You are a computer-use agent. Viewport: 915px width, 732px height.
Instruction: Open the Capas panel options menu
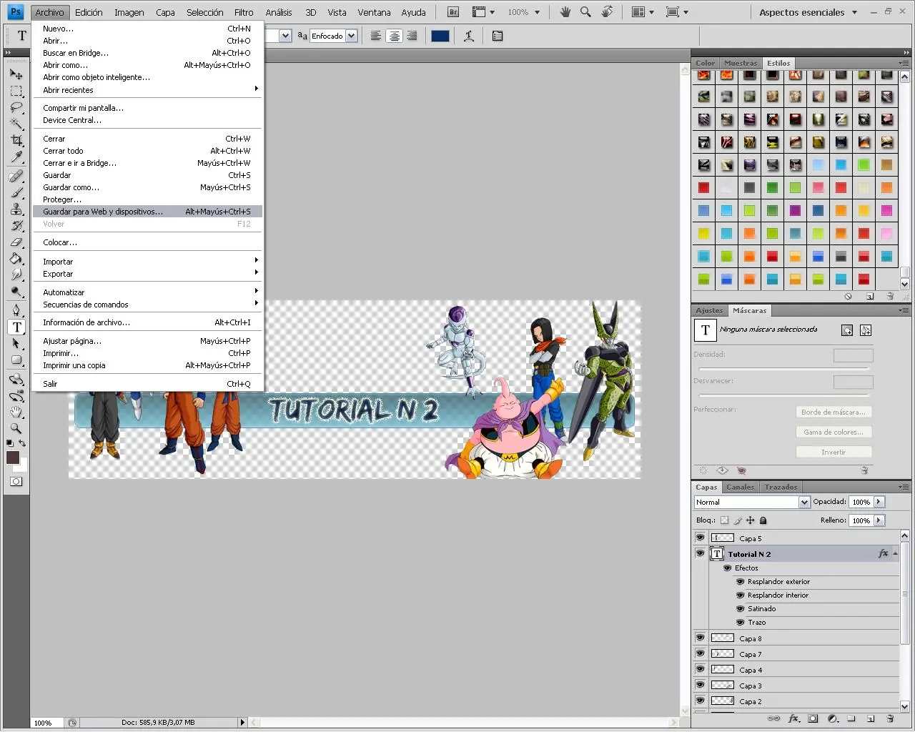pyautogui.click(x=904, y=487)
